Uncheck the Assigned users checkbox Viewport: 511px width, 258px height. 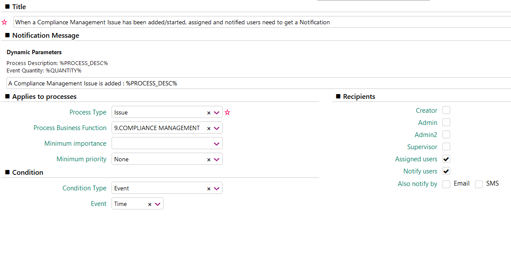tap(446, 159)
